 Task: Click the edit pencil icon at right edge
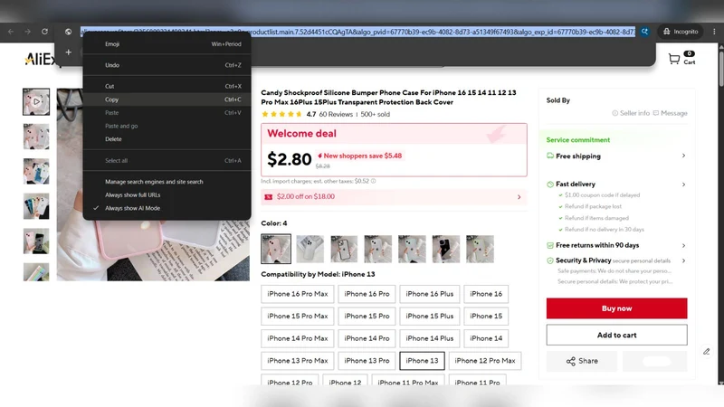pos(707,352)
